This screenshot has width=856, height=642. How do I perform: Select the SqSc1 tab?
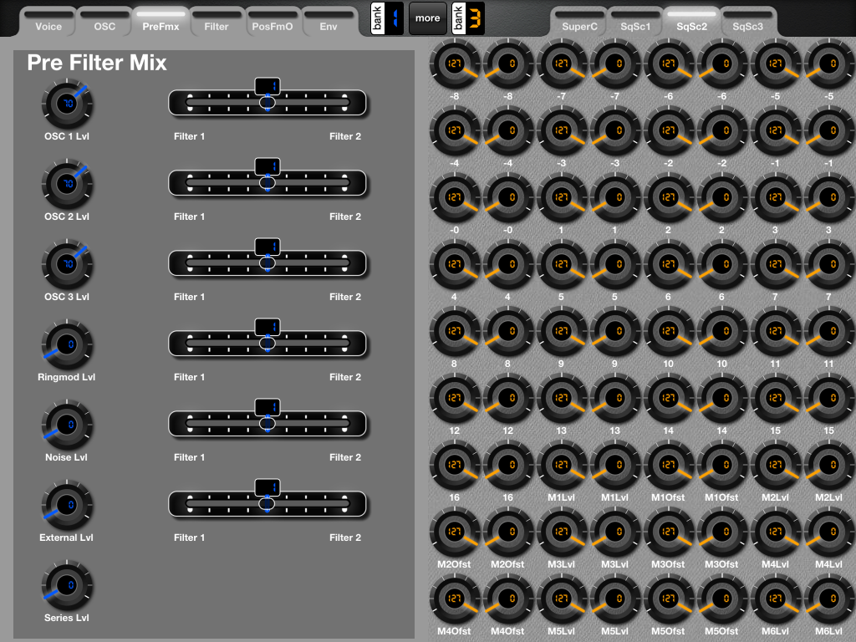pyautogui.click(x=635, y=22)
